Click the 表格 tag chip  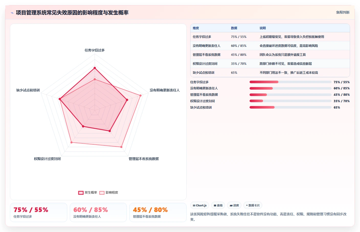pos(218,205)
